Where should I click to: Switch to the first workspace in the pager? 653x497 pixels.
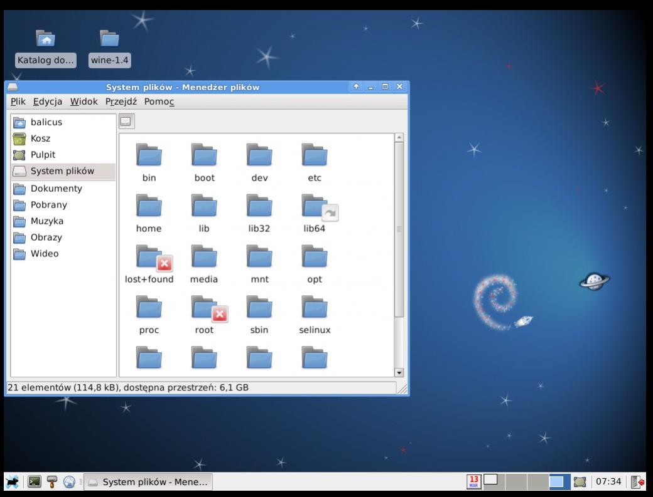pos(495,482)
